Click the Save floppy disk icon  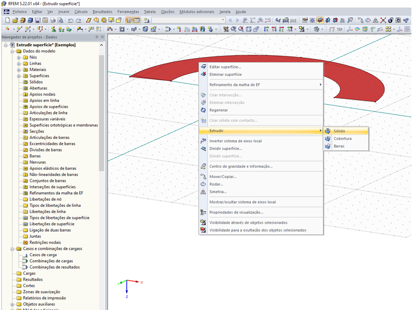click(x=37, y=20)
